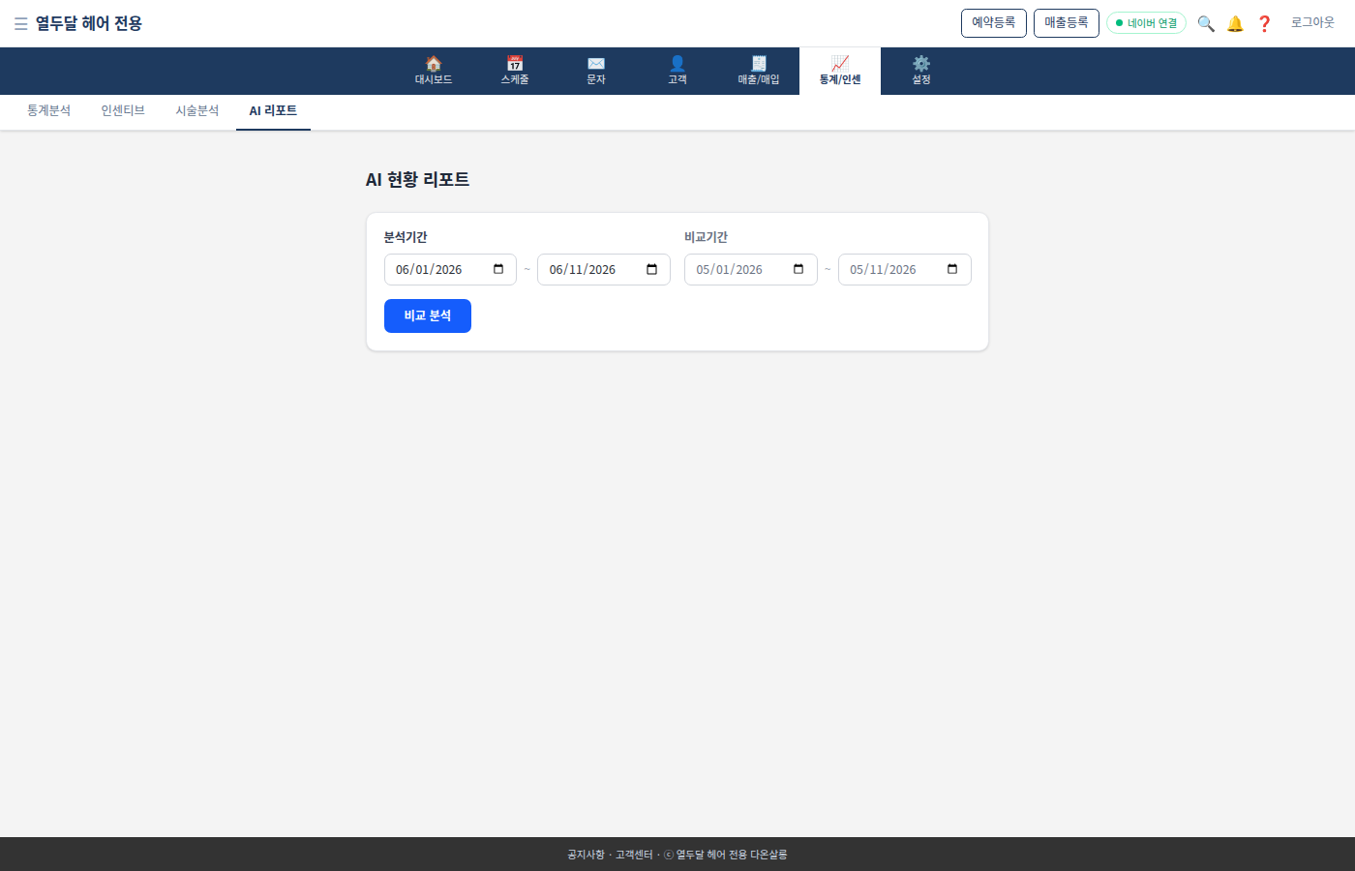
Task: Click the 열두달 헤어 전용 title in header
Action: [x=89, y=23]
